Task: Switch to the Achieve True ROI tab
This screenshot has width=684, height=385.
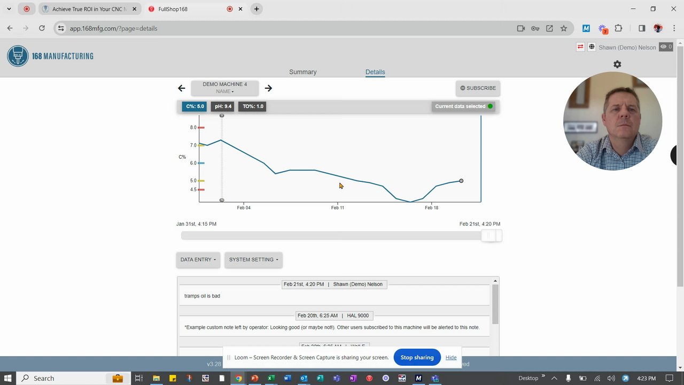Action: tap(89, 9)
